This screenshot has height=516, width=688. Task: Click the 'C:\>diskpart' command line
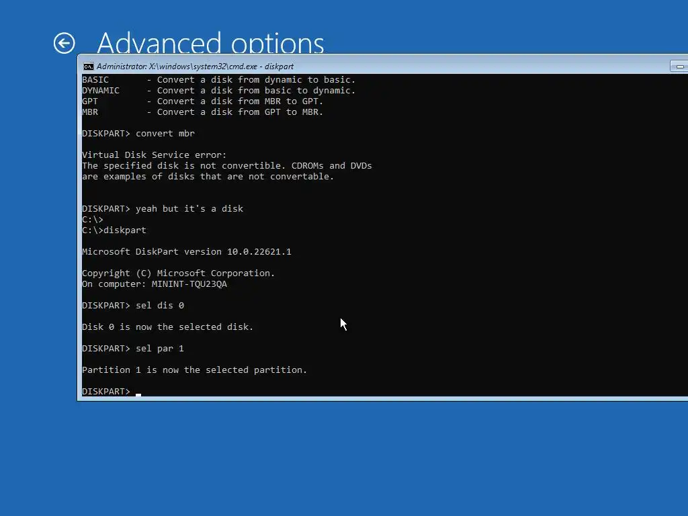114,230
